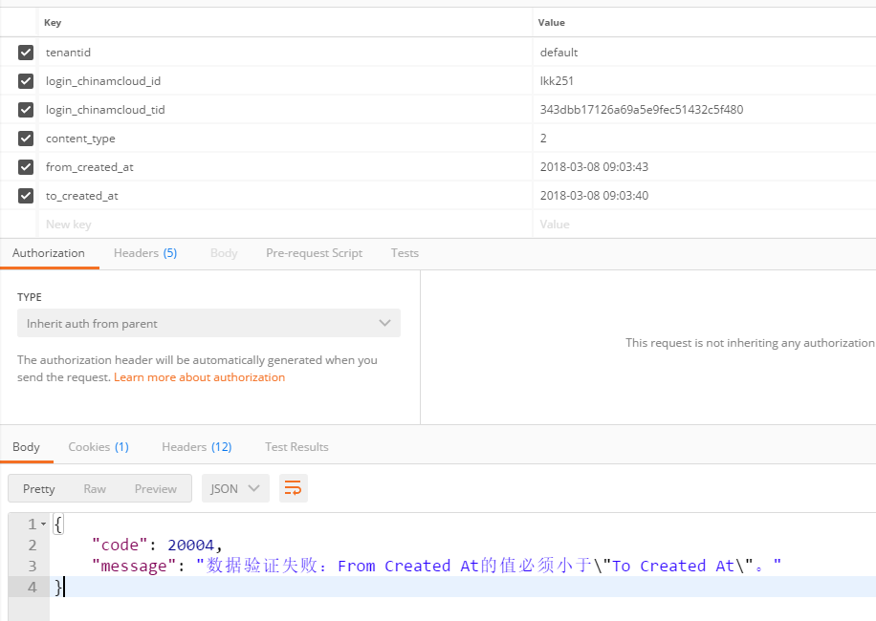The height and width of the screenshot is (621, 876).
Task: Open the Pre-request Script tab
Action: point(314,253)
